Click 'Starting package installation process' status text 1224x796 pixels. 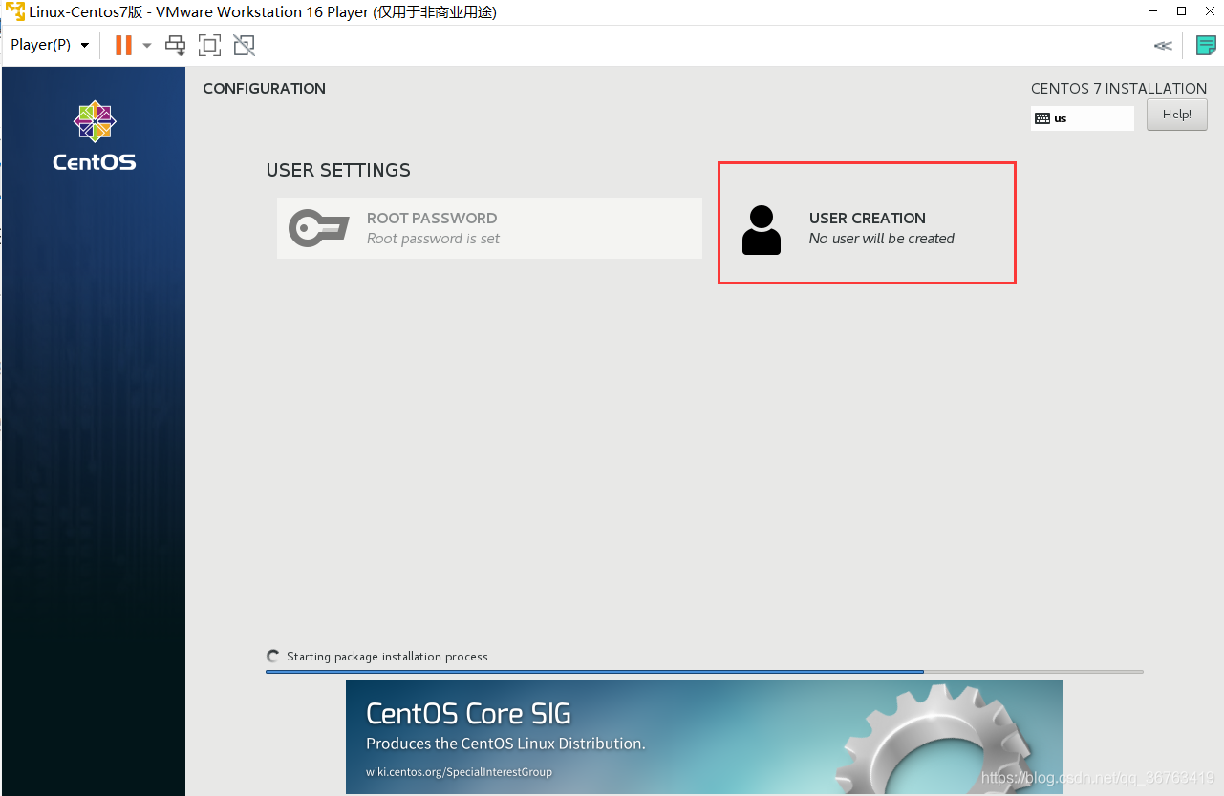coord(387,657)
